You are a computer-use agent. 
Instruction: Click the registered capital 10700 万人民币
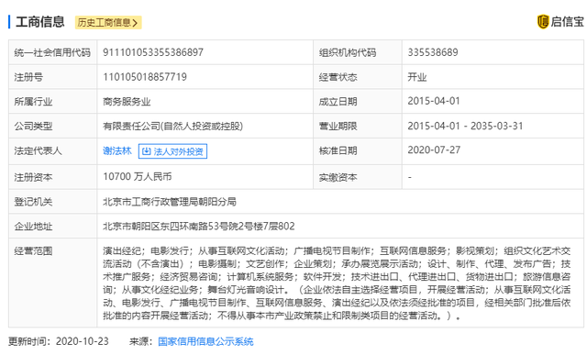coord(138,177)
